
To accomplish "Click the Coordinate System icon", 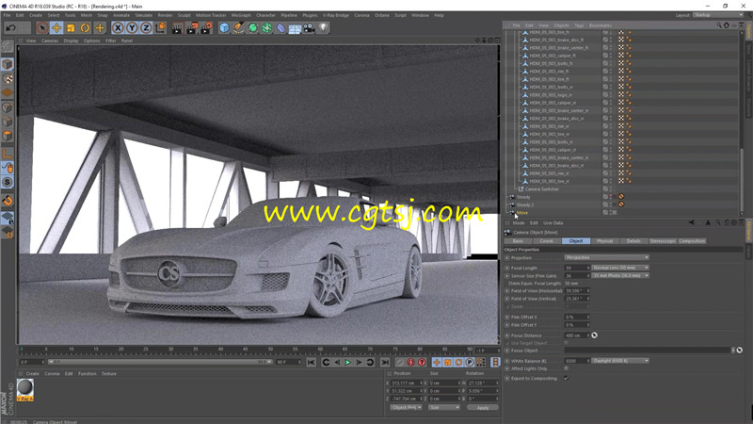I will (x=161, y=28).
